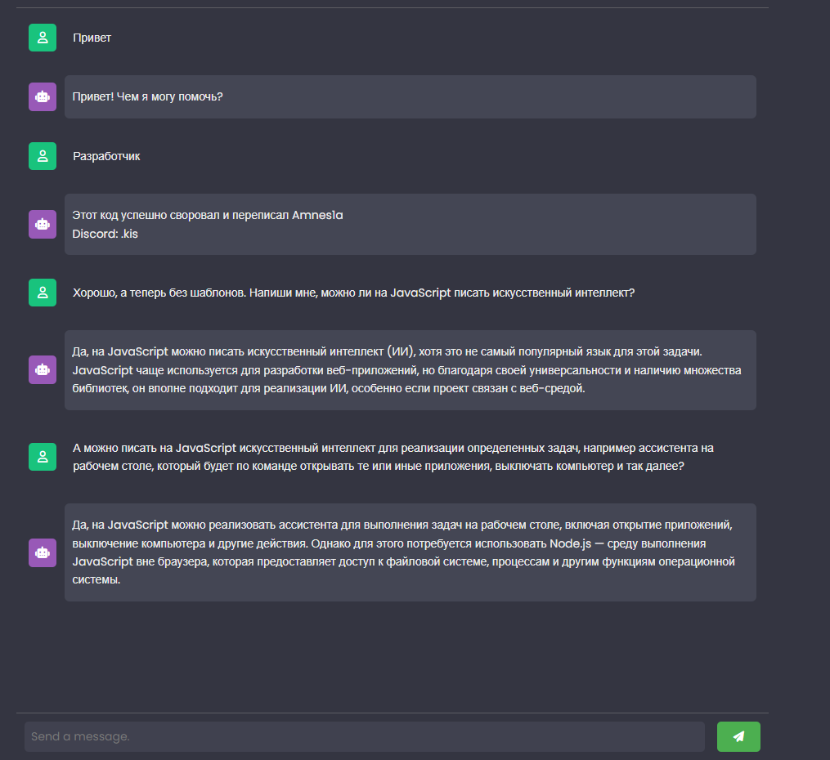Click the user avatar beside the first "Привет" message
This screenshot has height=760, width=830.
(x=43, y=38)
